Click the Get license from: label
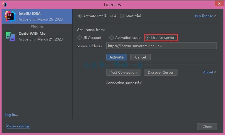Viewport: 225px width, 135px height. (x=91, y=30)
